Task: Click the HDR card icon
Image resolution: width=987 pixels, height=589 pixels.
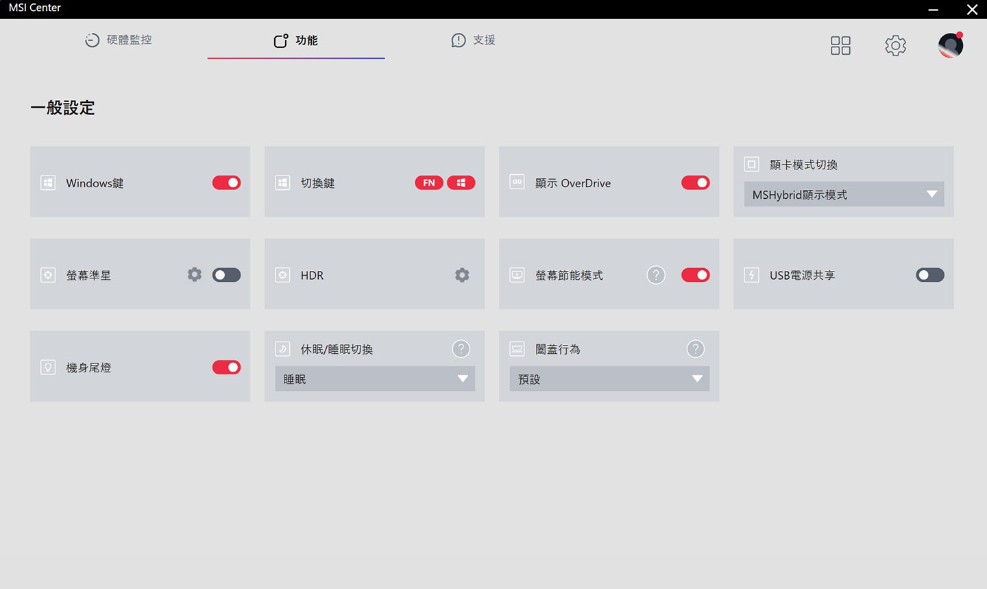Action: coord(282,275)
